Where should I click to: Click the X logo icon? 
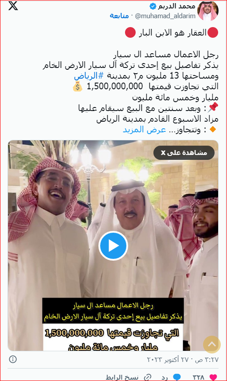pos(13,6)
